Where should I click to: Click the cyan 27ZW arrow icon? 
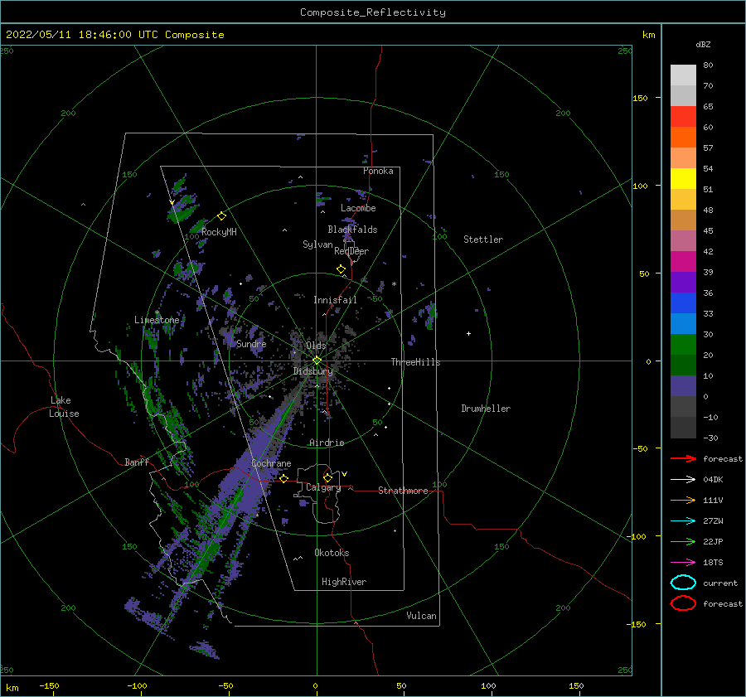pos(683,521)
